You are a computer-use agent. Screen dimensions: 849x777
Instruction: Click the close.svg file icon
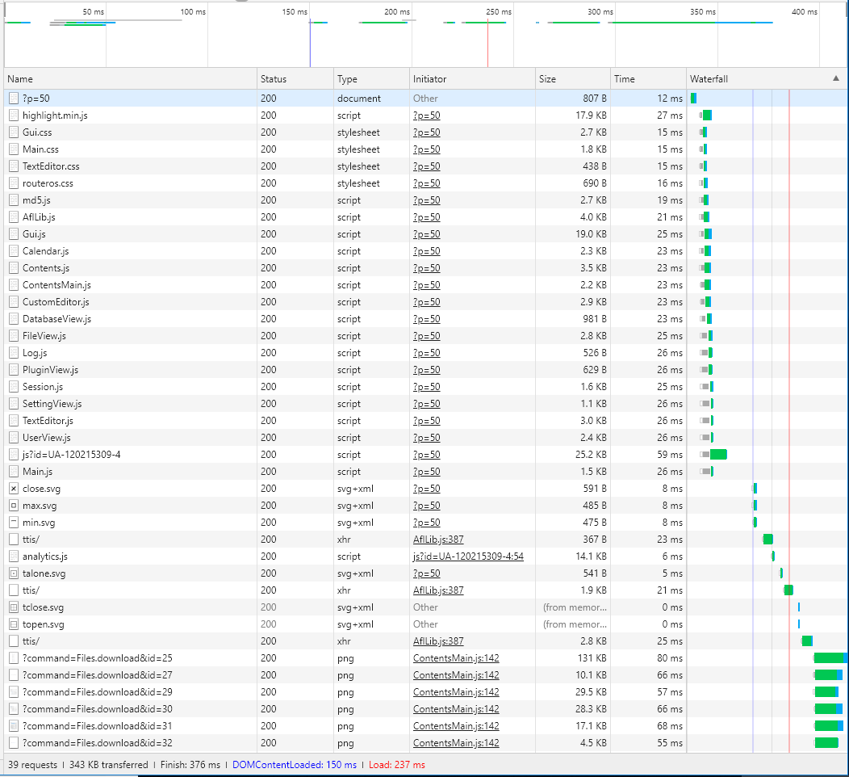[14, 489]
